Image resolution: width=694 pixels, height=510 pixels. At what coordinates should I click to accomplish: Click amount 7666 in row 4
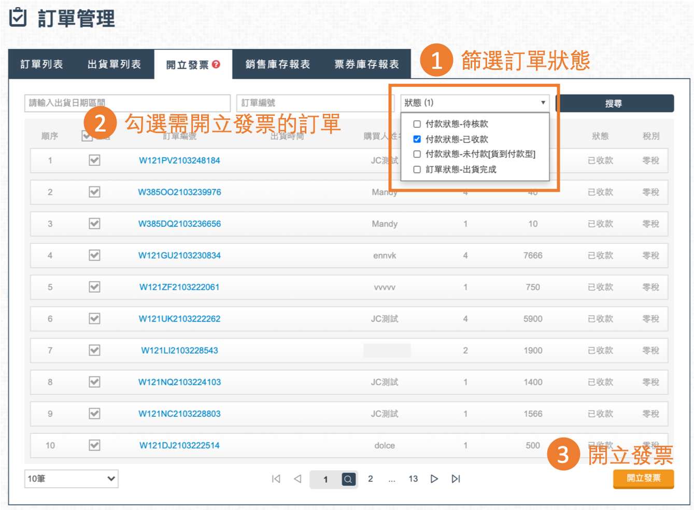click(533, 255)
